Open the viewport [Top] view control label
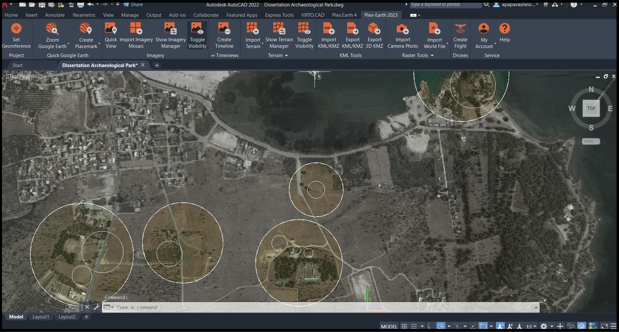 point(13,76)
